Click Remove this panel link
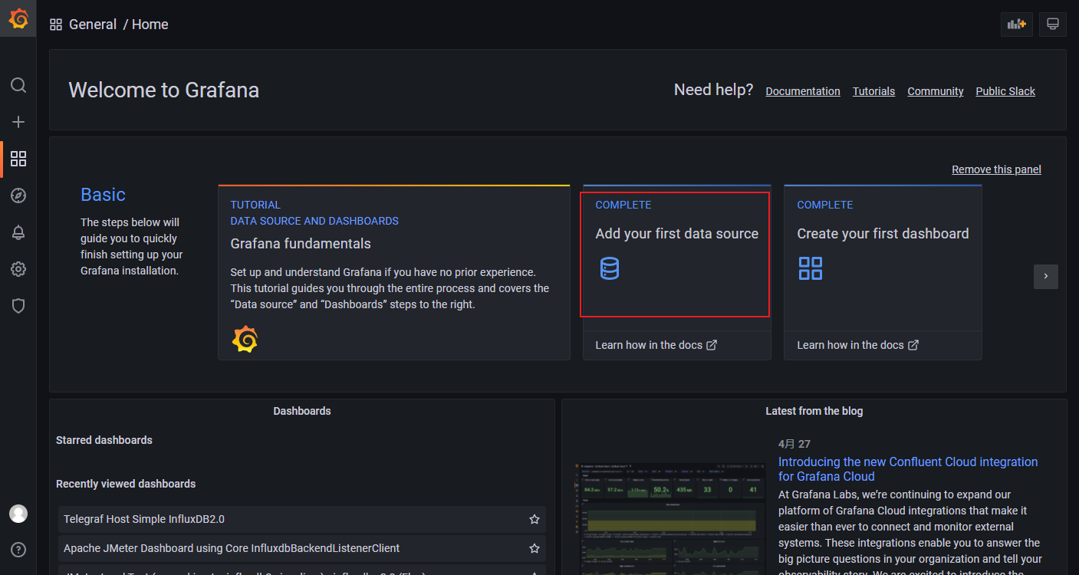 pyautogui.click(x=996, y=169)
